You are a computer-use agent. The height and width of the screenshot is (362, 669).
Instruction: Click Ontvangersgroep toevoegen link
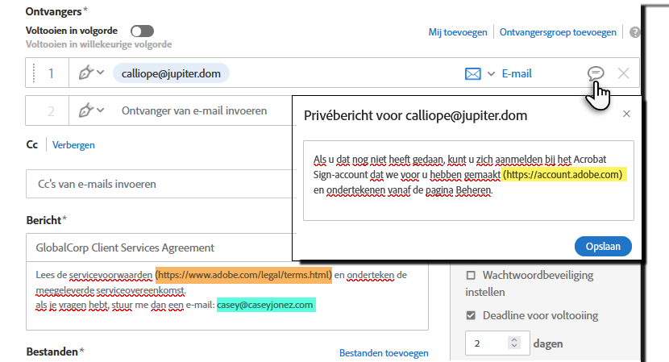coord(558,32)
